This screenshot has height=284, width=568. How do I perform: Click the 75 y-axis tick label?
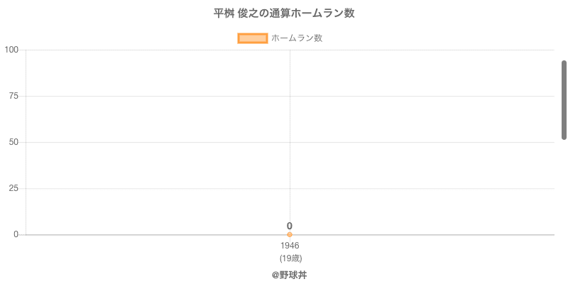[x=14, y=96]
